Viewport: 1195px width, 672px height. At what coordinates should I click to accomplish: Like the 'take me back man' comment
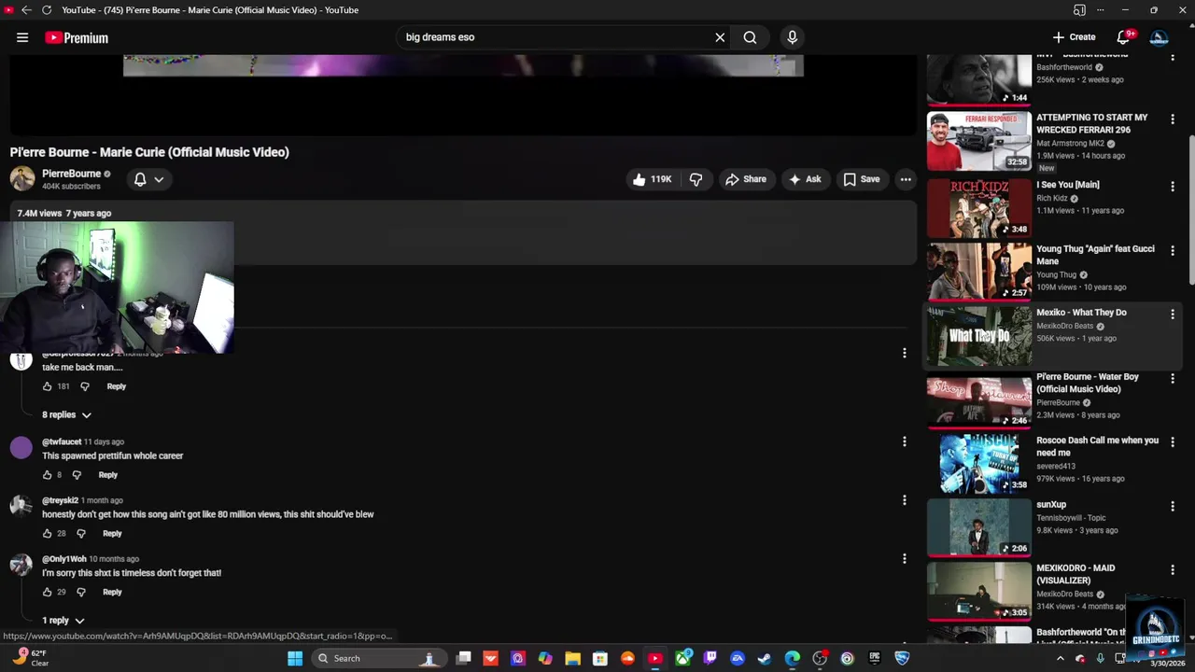click(48, 386)
